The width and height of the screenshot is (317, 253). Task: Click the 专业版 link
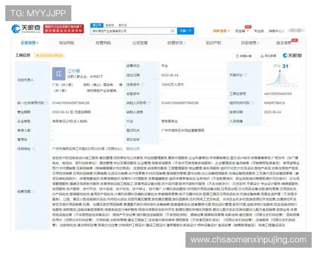259,31
